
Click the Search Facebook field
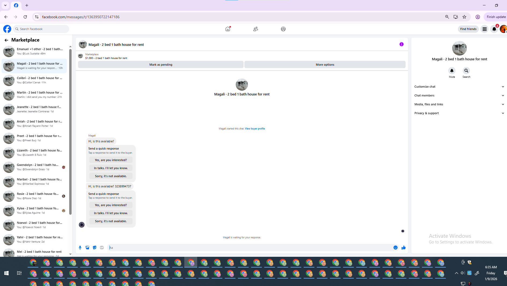click(x=41, y=29)
